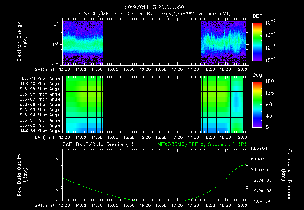Click the right electron spectrogram data block
The width and height of the screenshot is (304, 210).
coord(224,43)
